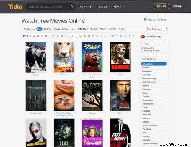The width and height of the screenshot is (191, 147).
Task: Select the Popularity sort option
Action: (x=142, y=48)
